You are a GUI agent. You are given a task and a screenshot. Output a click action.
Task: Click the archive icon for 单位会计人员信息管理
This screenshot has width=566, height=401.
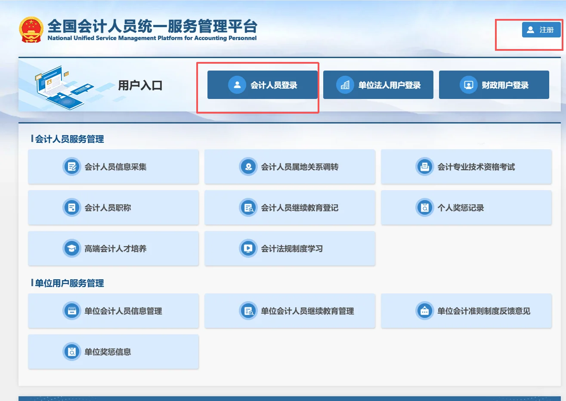[x=72, y=311]
